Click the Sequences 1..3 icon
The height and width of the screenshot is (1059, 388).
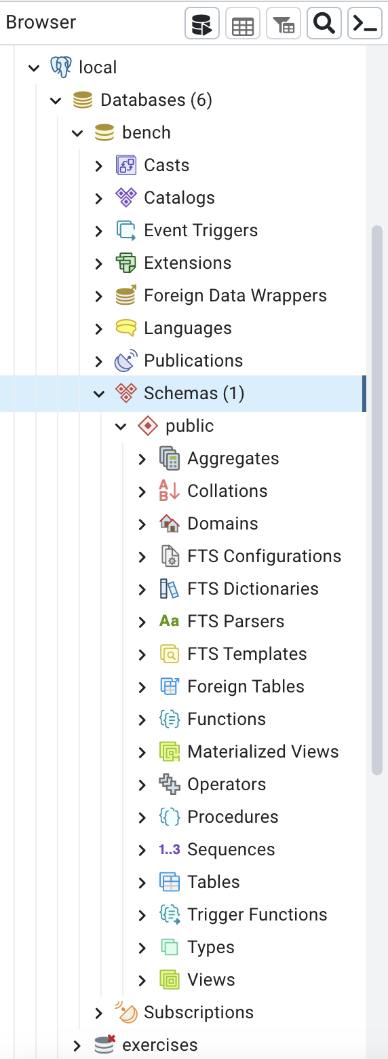click(170, 849)
